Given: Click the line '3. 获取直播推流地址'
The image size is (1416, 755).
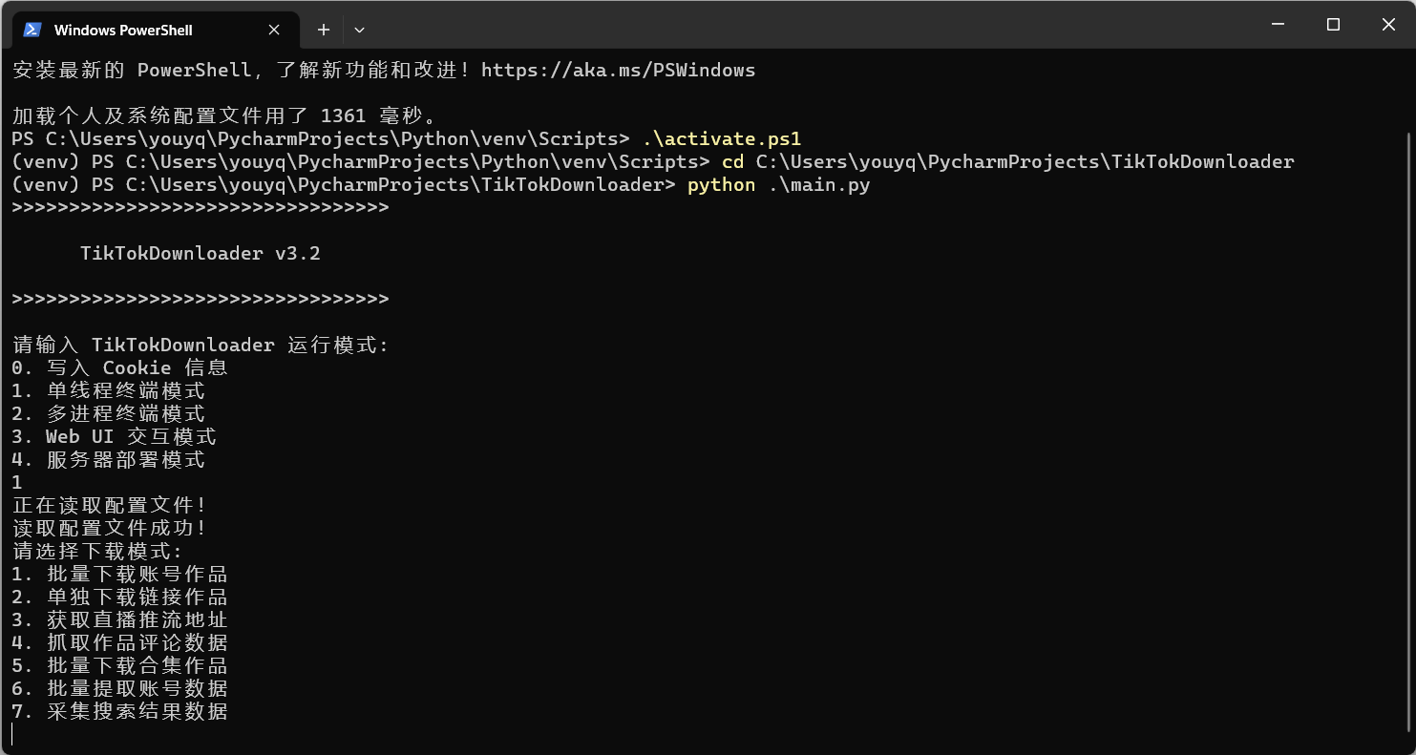Looking at the screenshot, I should tap(120, 619).
